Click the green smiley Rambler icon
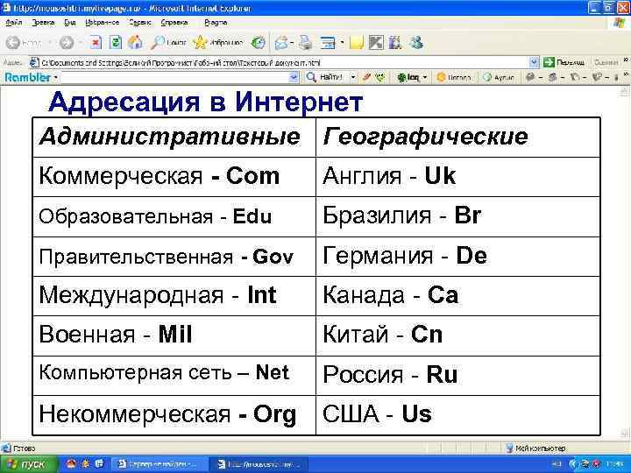Image resolution: width=631 pixels, height=473 pixels. (379, 77)
